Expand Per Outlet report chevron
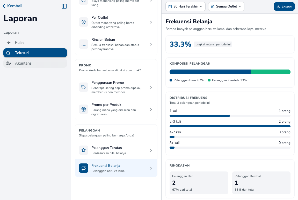Screen dimensions: 298x200 (151, 22)
